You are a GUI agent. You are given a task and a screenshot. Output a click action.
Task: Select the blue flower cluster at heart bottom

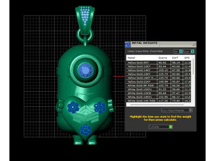(x=86, y=130)
